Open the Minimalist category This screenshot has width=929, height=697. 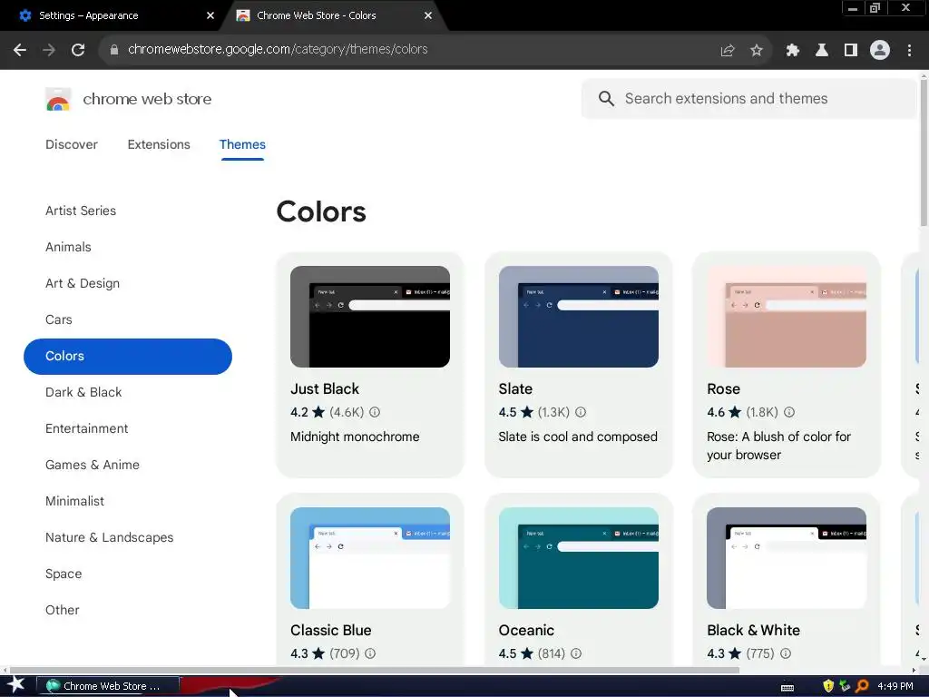tap(74, 501)
